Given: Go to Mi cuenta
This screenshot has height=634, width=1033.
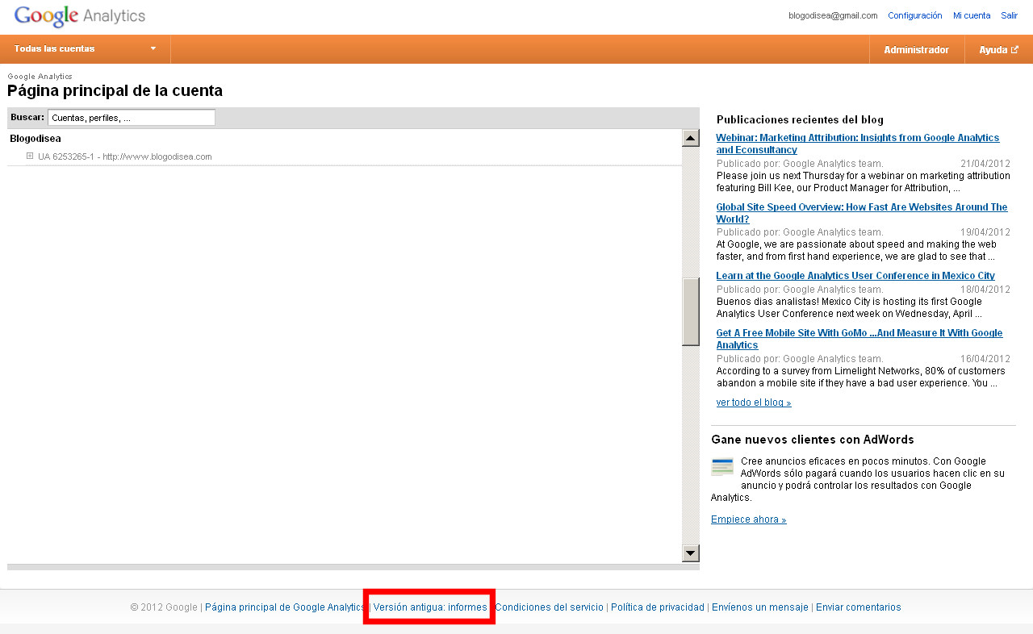Looking at the screenshot, I should [971, 15].
